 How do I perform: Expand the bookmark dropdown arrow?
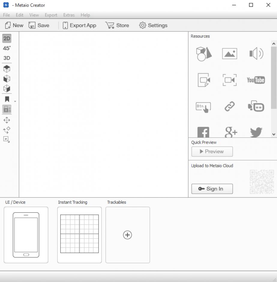(x=15, y=101)
